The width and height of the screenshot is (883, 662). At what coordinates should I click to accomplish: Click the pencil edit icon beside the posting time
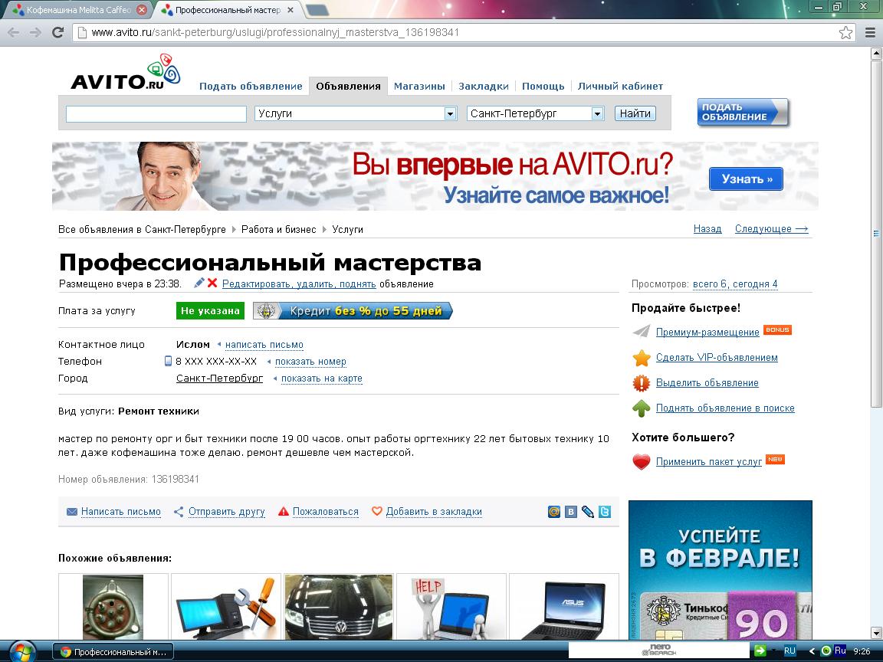[x=199, y=283]
